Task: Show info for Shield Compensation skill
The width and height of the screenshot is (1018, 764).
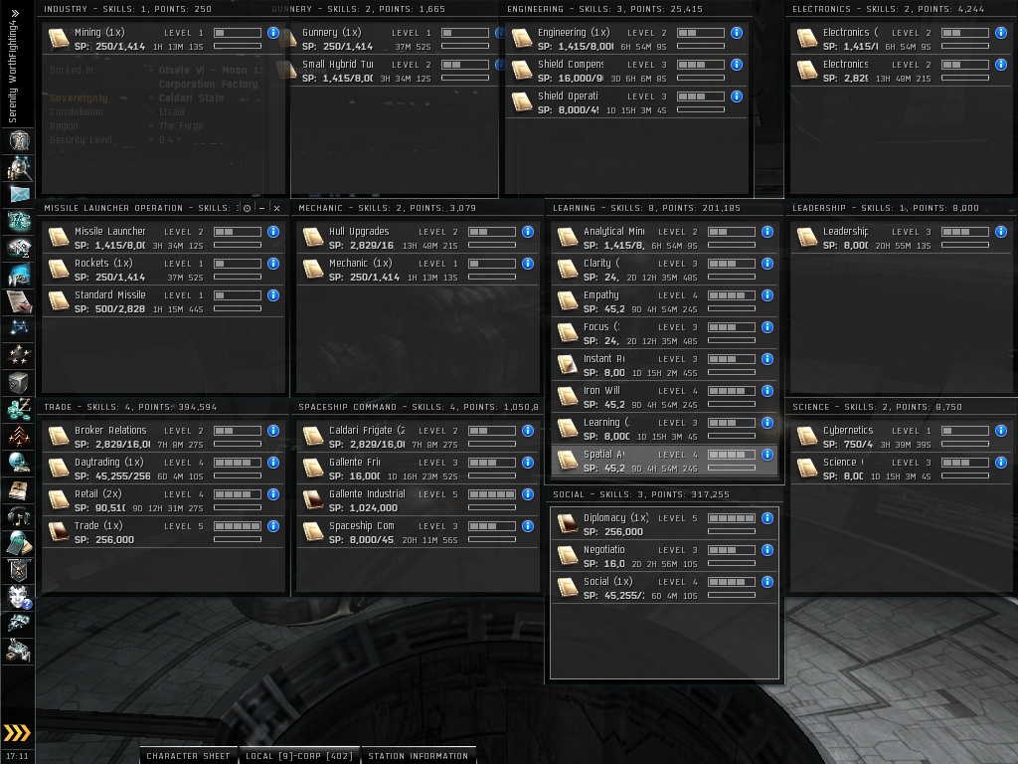Action: (x=737, y=65)
